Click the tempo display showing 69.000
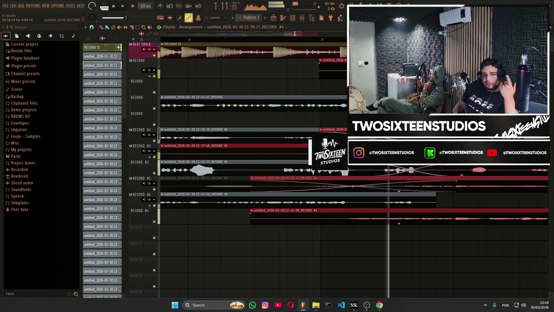This screenshot has width=554, height=312. pos(146,6)
